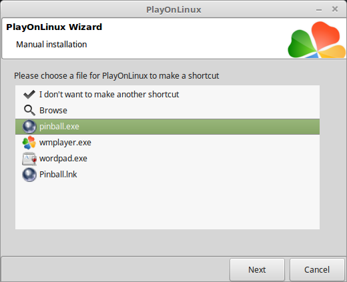Click the wordpad.exe notepad icon
Image resolution: width=347 pixels, height=282 pixels.
29,159
